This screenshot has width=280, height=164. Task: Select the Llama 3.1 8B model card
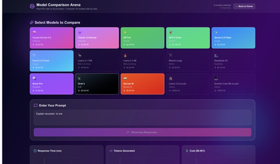tap(142, 61)
